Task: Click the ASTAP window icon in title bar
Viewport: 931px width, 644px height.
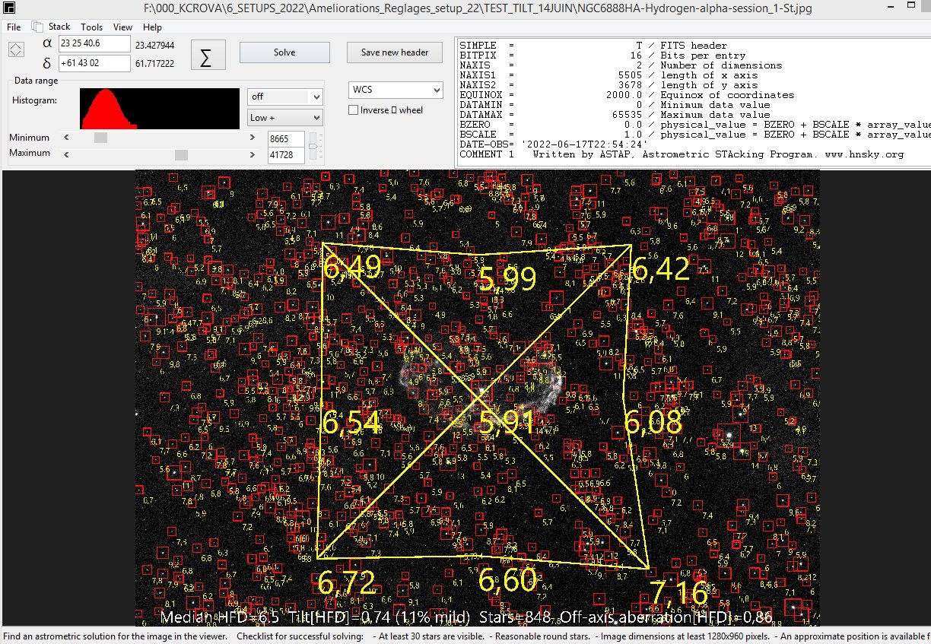Action: 10,9
